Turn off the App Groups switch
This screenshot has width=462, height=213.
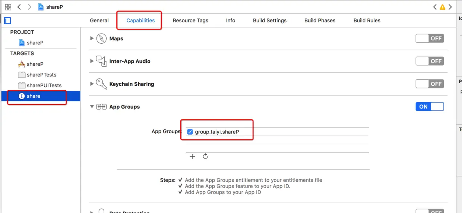point(430,107)
